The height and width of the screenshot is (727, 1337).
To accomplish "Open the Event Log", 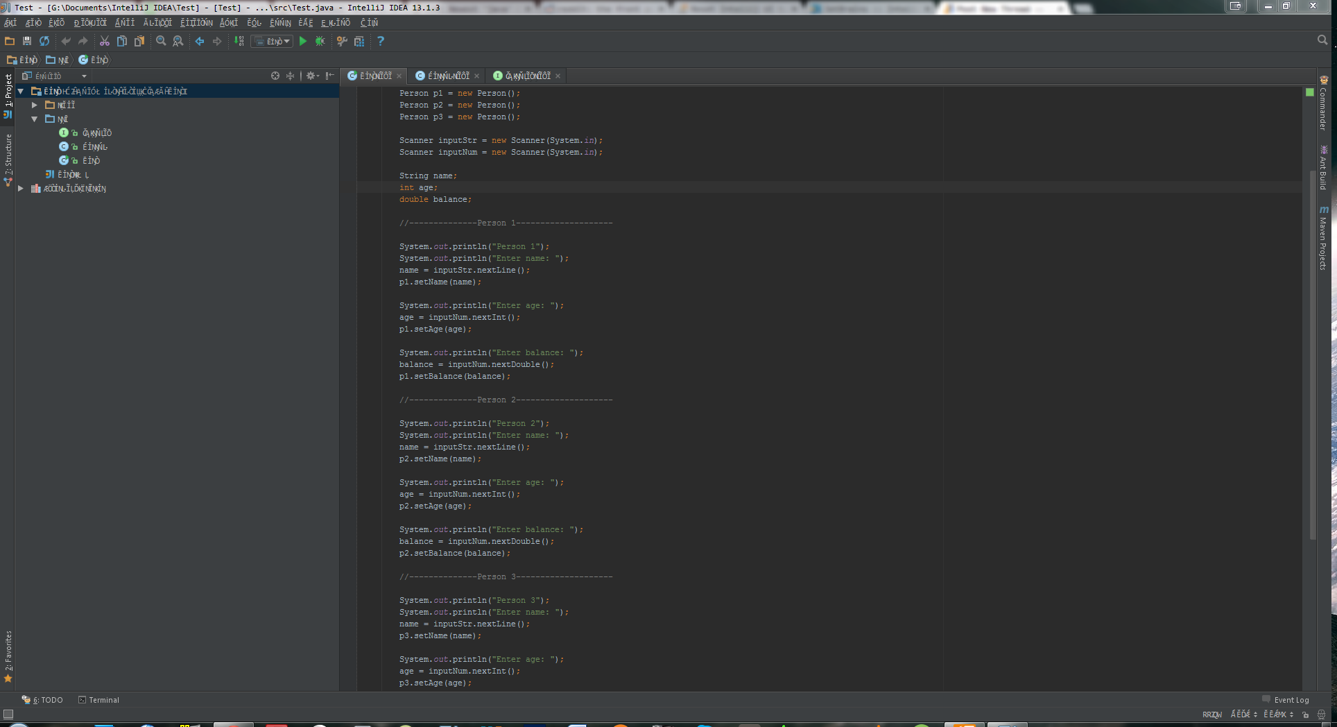I will pyautogui.click(x=1286, y=700).
